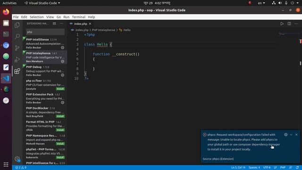Split the editor to the right
The height and width of the screenshot is (170, 302).
(x=289, y=24)
